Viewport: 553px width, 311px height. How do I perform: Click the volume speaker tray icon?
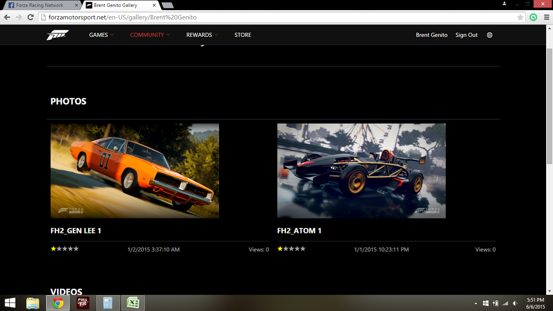click(x=515, y=303)
